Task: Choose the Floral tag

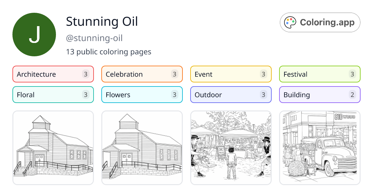Action: (53, 95)
